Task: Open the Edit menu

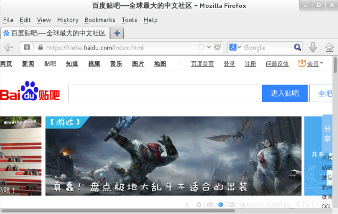Action: click(x=25, y=20)
